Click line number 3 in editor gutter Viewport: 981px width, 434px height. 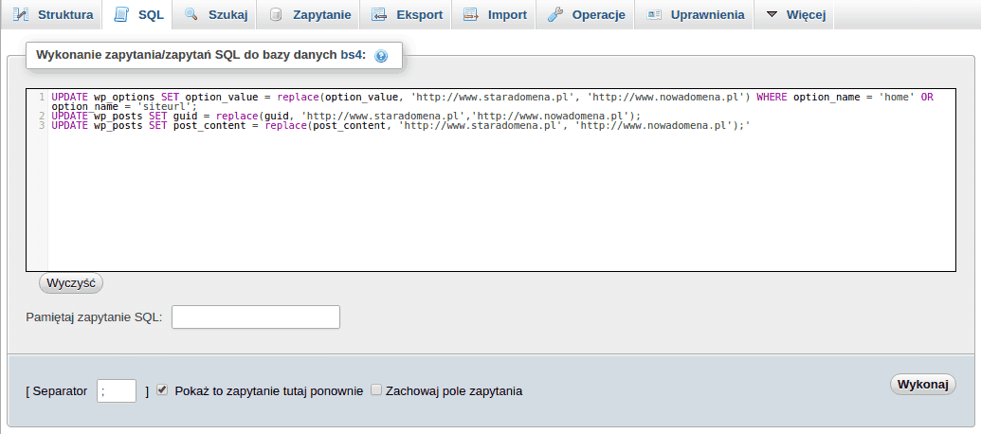coord(42,125)
